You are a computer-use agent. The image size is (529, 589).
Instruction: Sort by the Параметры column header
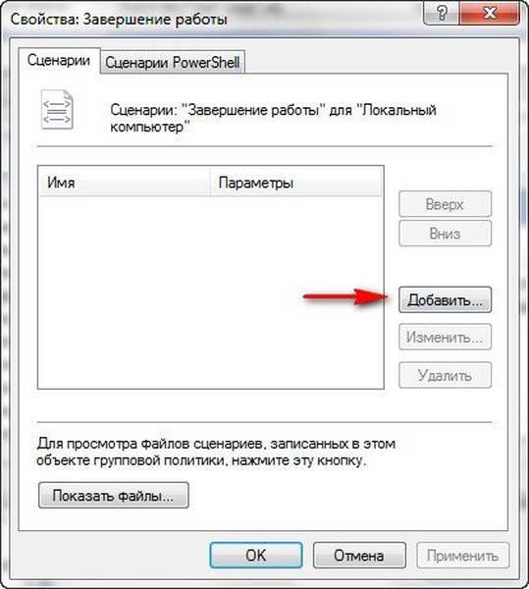coord(295,183)
